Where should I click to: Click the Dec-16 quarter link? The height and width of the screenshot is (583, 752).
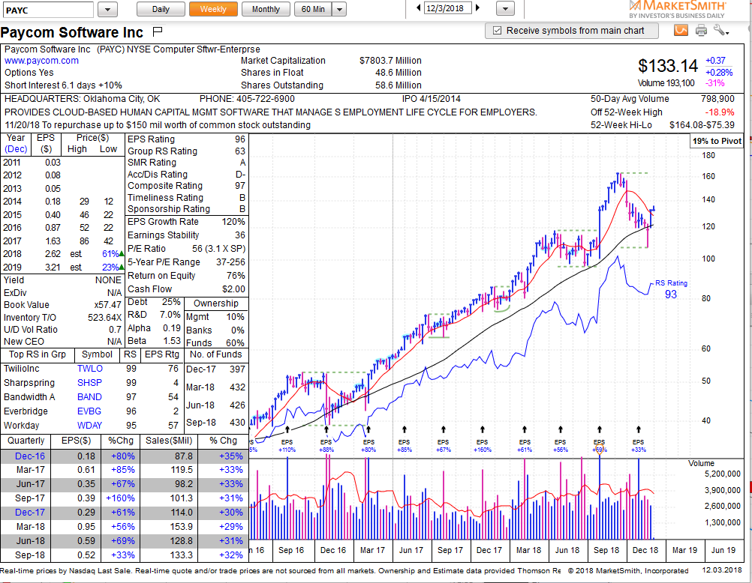pyautogui.click(x=30, y=456)
